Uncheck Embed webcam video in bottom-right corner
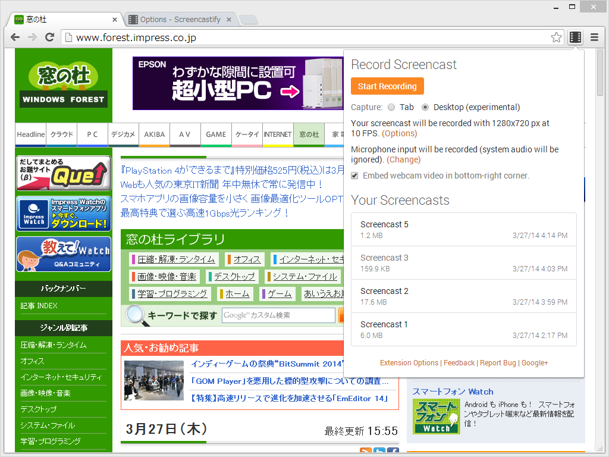Screen dimensions: 609x457 (x=354, y=176)
